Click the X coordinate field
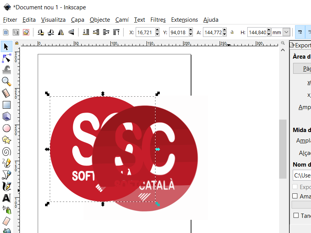 pos(145,32)
